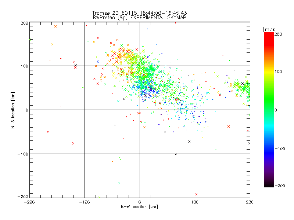This screenshot has height=220, width=294.
Task: Click the y-axis tick label "-200"
Action: point(23,197)
